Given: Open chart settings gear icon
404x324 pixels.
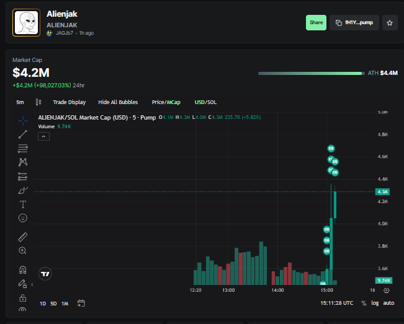Looking at the screenshot, I should (386, 291).
